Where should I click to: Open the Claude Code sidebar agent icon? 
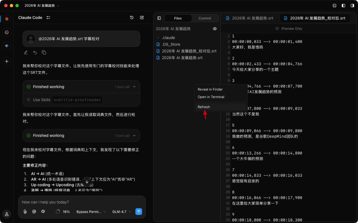(7, 19)
